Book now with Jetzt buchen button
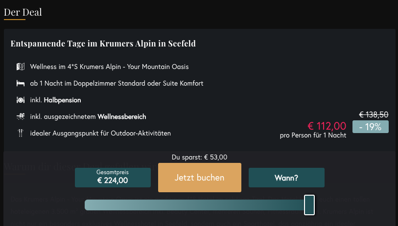 [200, 178]
